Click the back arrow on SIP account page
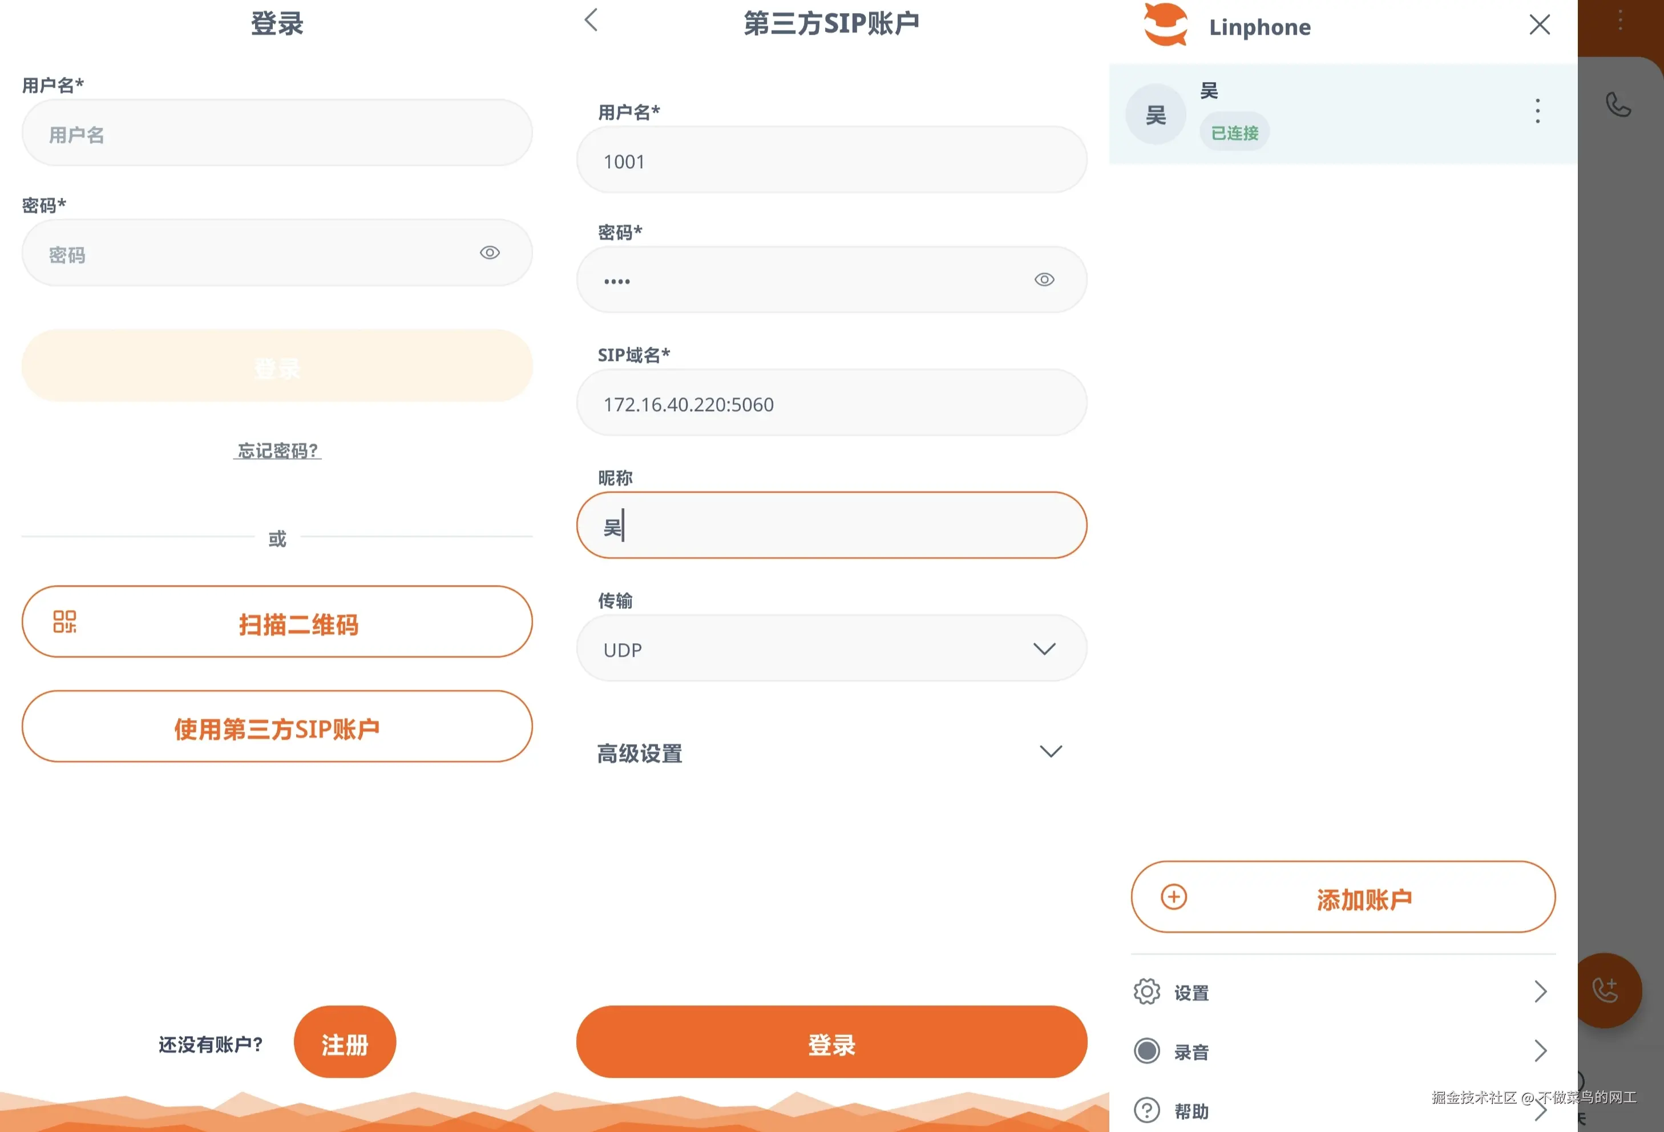1664x1132 pixels. click(x=591, y=20)
